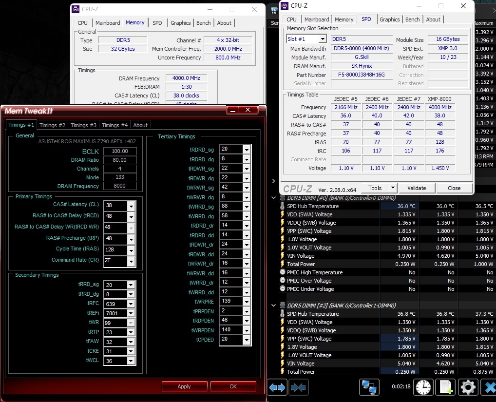Open the CAS# Latency (CL) dropdown in Mem TweakIt
Image resolution: width=496 pixels, height=402 pixels.
tap(131, 206)
